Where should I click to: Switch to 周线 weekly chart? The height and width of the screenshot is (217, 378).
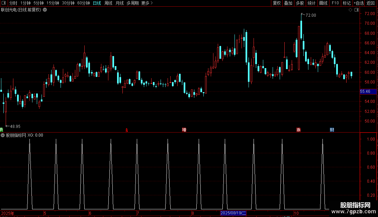[108, 3]
